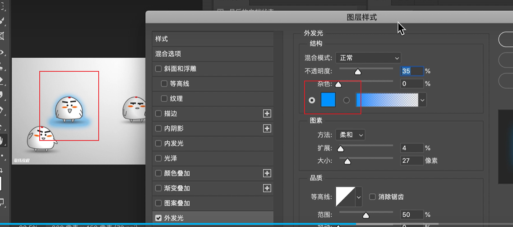Add another 颜色叠加 effect with plus icon
Viewport: 513px width, 227px height.
point(267,173)
